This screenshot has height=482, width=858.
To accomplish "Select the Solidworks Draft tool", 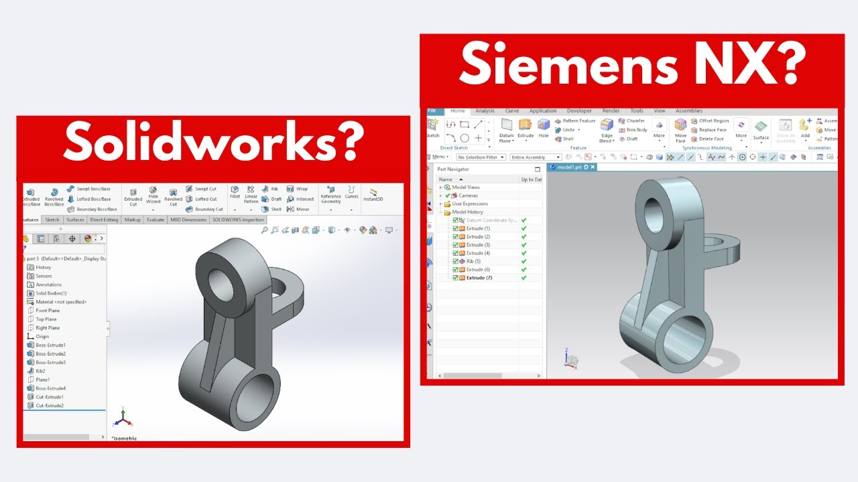I will point(272,199).
